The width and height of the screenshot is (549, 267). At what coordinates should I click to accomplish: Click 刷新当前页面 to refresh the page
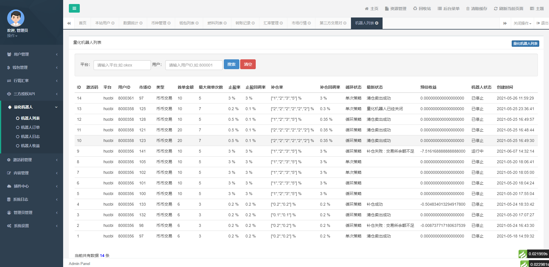pyautogui.click(x=508, y=8)
